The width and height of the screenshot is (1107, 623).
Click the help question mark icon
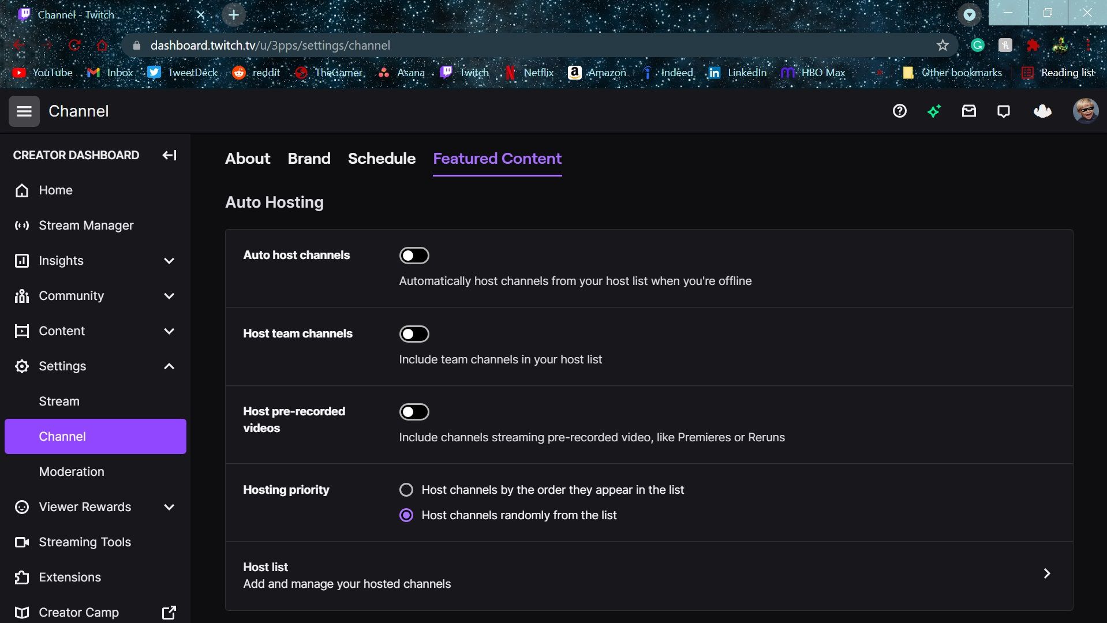coord(899,111)
